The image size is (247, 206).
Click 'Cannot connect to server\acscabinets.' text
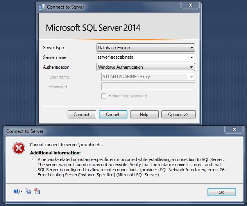66,145
